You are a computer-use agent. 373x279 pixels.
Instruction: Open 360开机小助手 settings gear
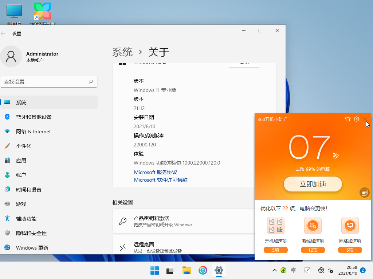click(x=356, y=119)
